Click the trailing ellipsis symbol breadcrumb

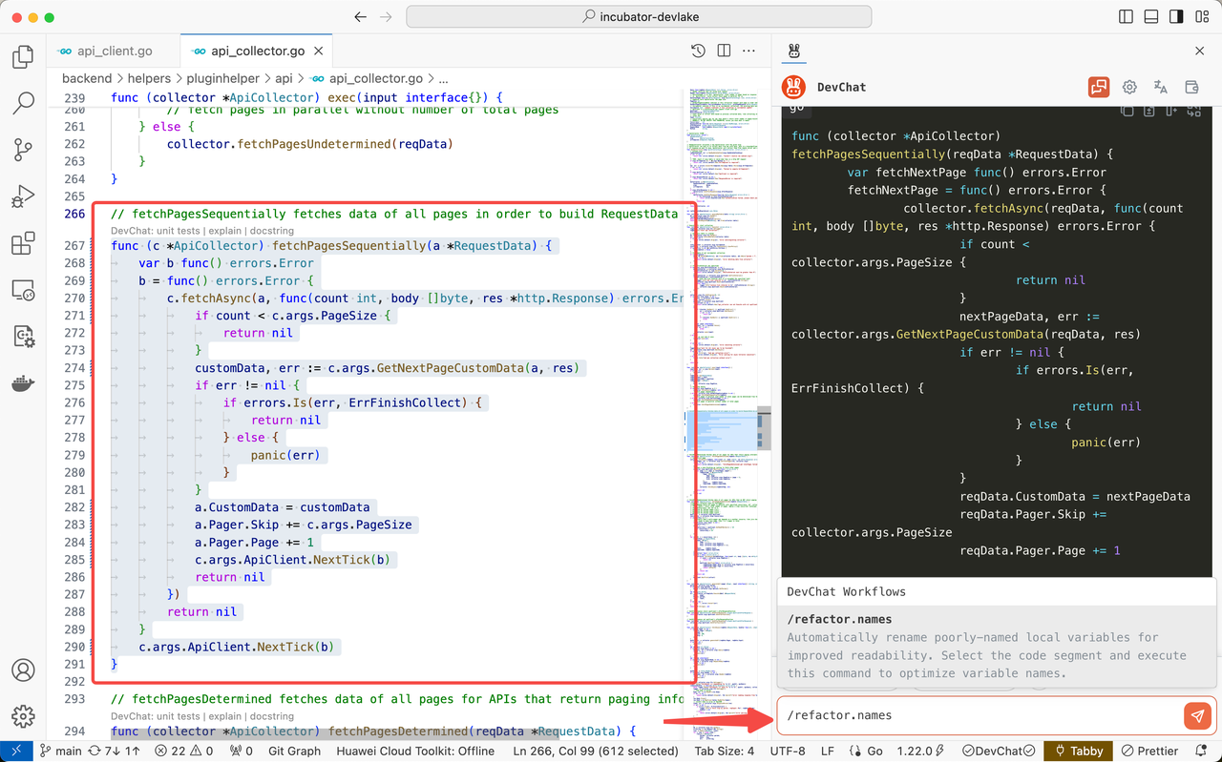(443, 78)
